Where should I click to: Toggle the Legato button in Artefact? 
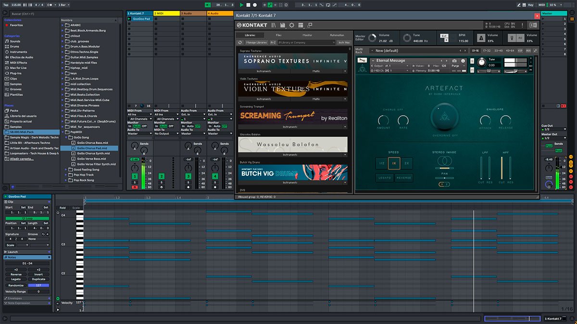pos(385,178)
